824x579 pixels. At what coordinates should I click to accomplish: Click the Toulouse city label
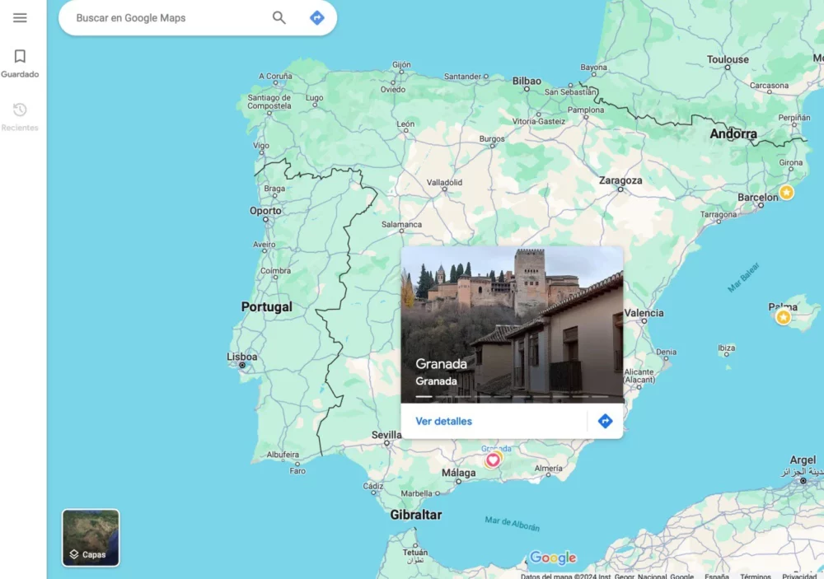(728, 59)
